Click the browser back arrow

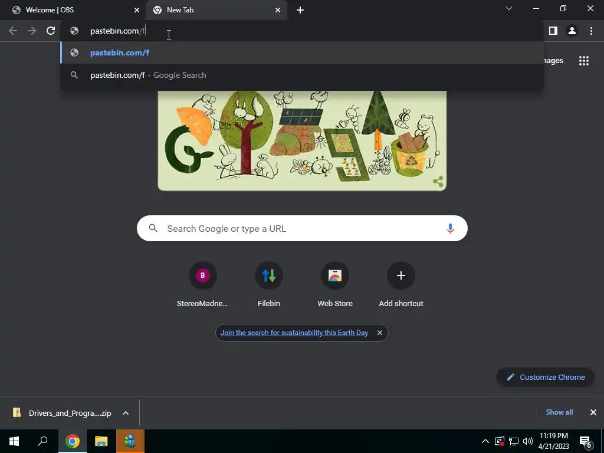tap(13, 31)
